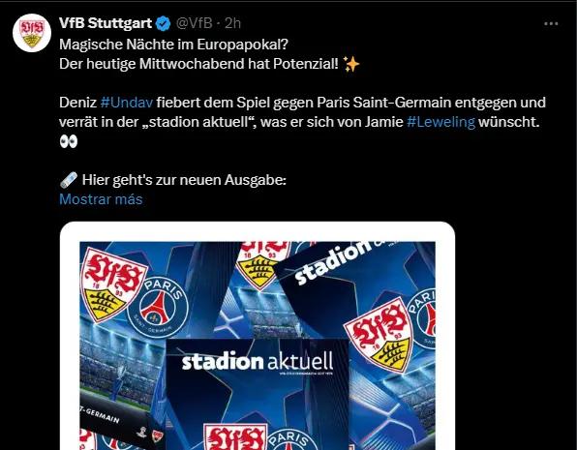Viewport: 577px width, 450px height.
Task: Click the eyes emoji below the text
Action: 69,141
